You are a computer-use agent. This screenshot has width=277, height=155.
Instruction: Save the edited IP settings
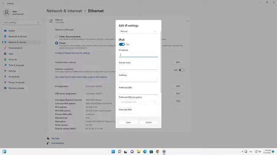[x=129, y=122]
